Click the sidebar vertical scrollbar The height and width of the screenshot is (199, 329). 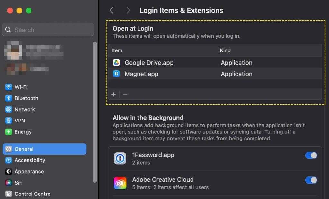tap(95, 112)
